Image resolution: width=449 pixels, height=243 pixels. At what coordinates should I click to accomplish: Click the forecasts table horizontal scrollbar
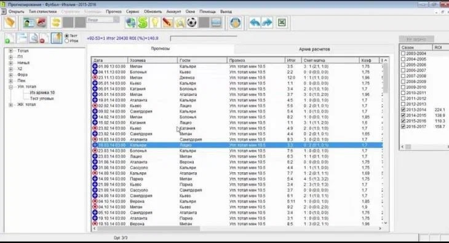pyautogui.click(x=237, y=228)
